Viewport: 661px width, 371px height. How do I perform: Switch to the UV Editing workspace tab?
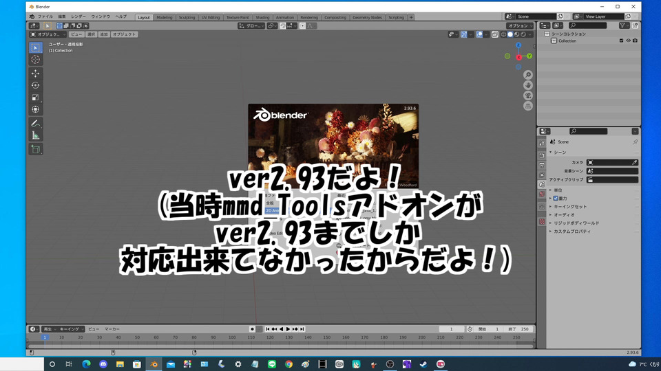(x=211, y=18)
